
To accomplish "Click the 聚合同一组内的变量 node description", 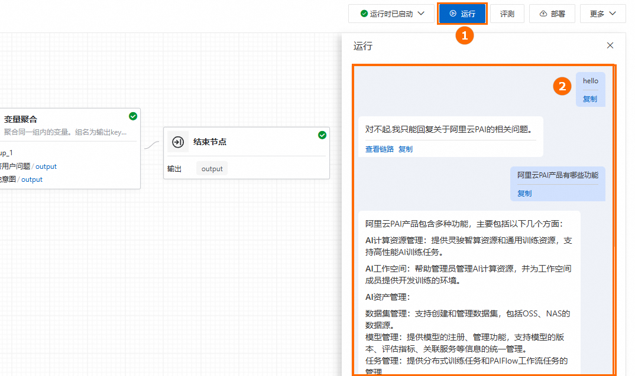I will tap(66, 132).
